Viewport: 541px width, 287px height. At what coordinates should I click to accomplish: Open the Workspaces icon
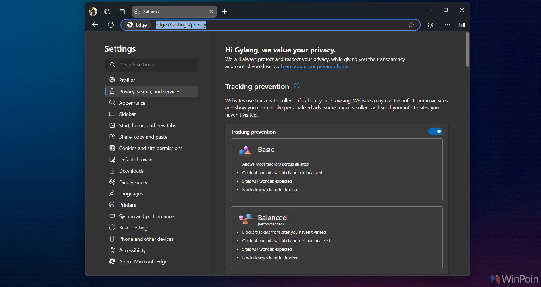(x=107, y=12)
